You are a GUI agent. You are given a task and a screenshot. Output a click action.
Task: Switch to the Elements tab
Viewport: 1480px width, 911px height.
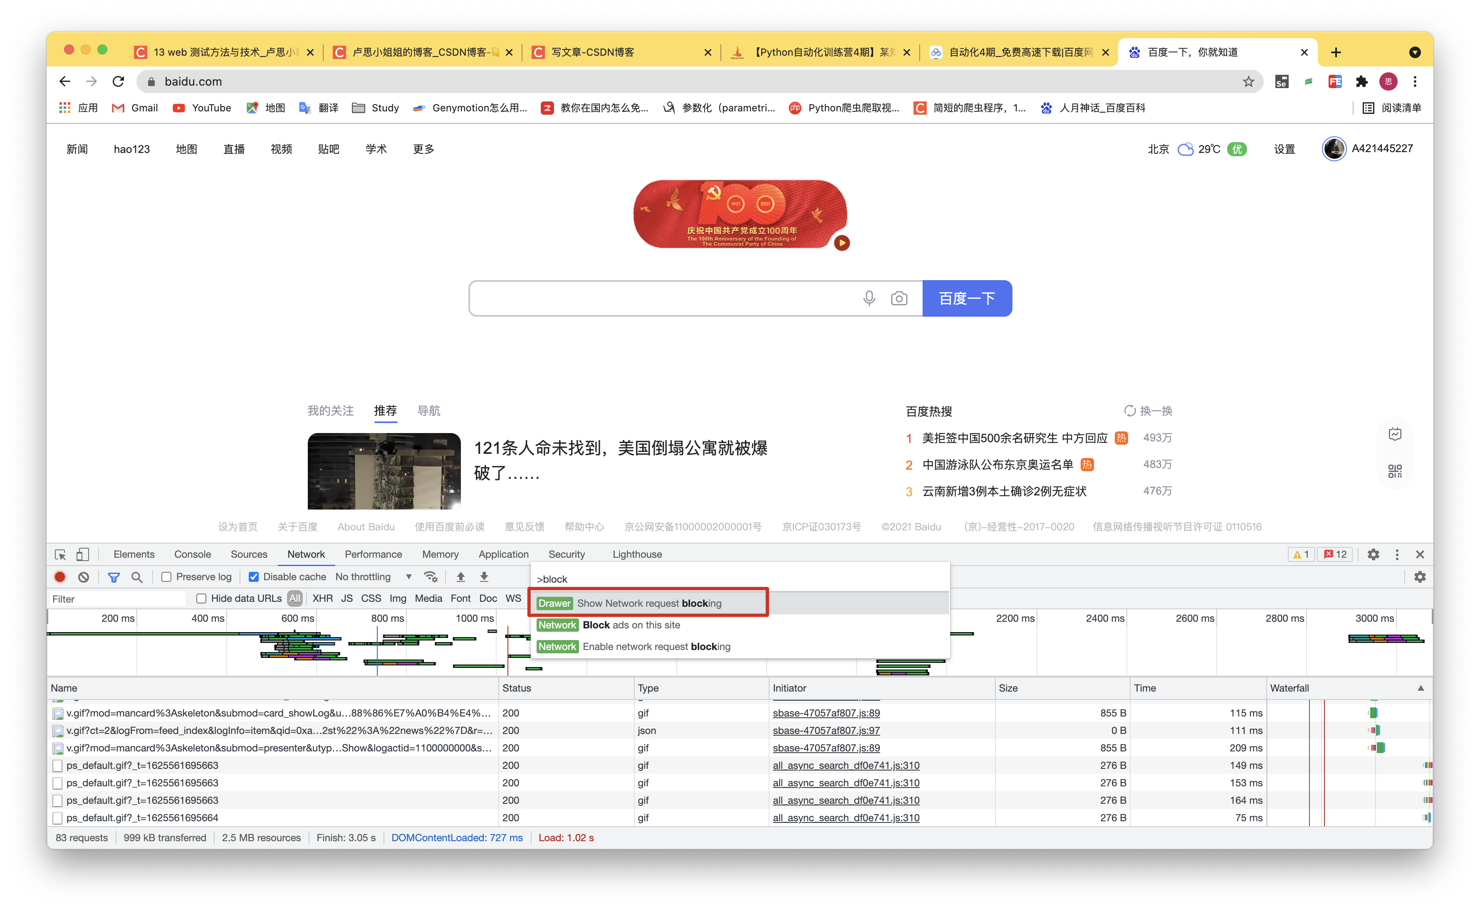point(134,554)
